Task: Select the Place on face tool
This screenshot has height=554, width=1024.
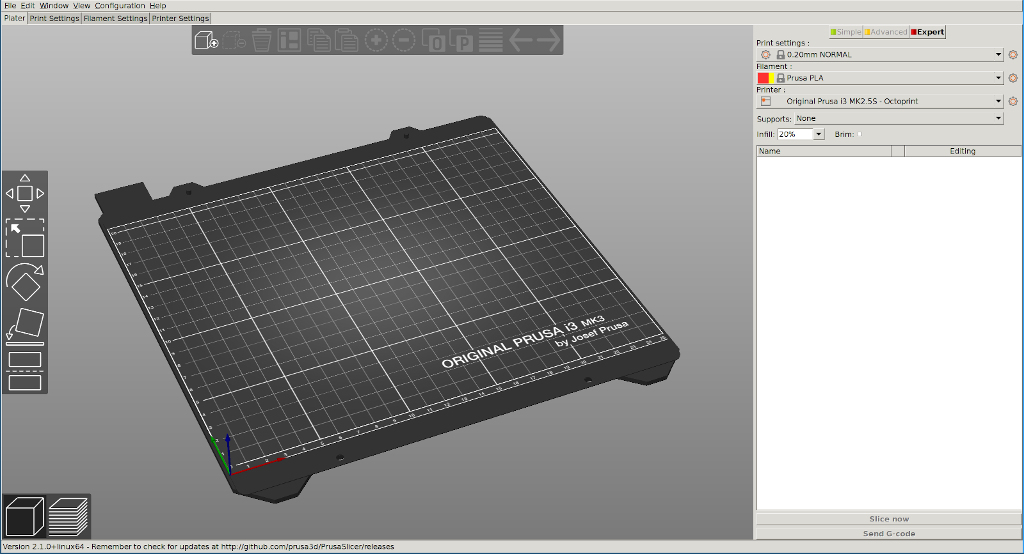Action: pyautogui.click(x=25, y=327)
